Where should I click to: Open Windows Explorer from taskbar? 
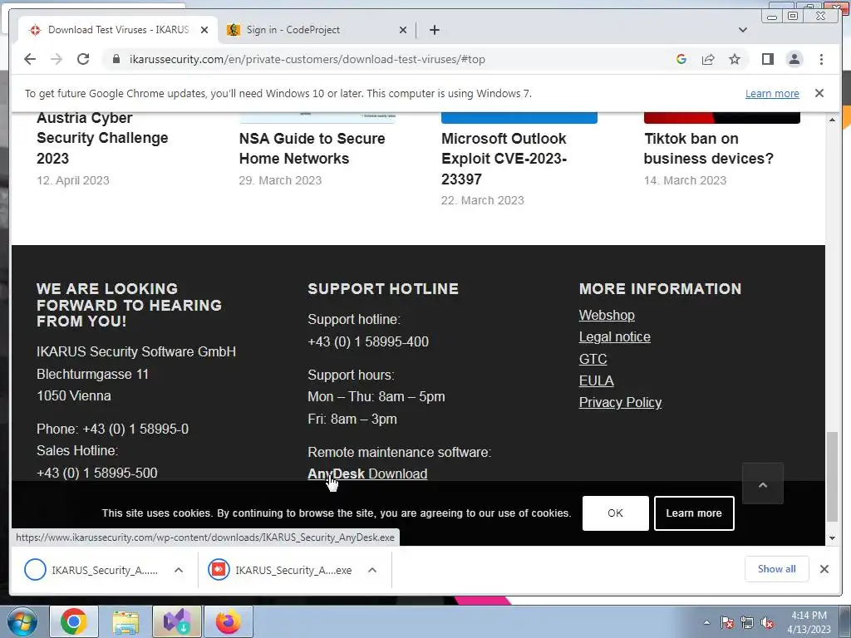click(x=125, y=621)
